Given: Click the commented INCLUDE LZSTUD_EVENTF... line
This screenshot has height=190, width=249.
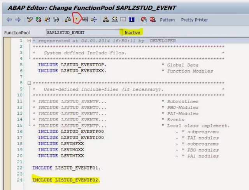Looking at the screenshot, I should (69, 101).
